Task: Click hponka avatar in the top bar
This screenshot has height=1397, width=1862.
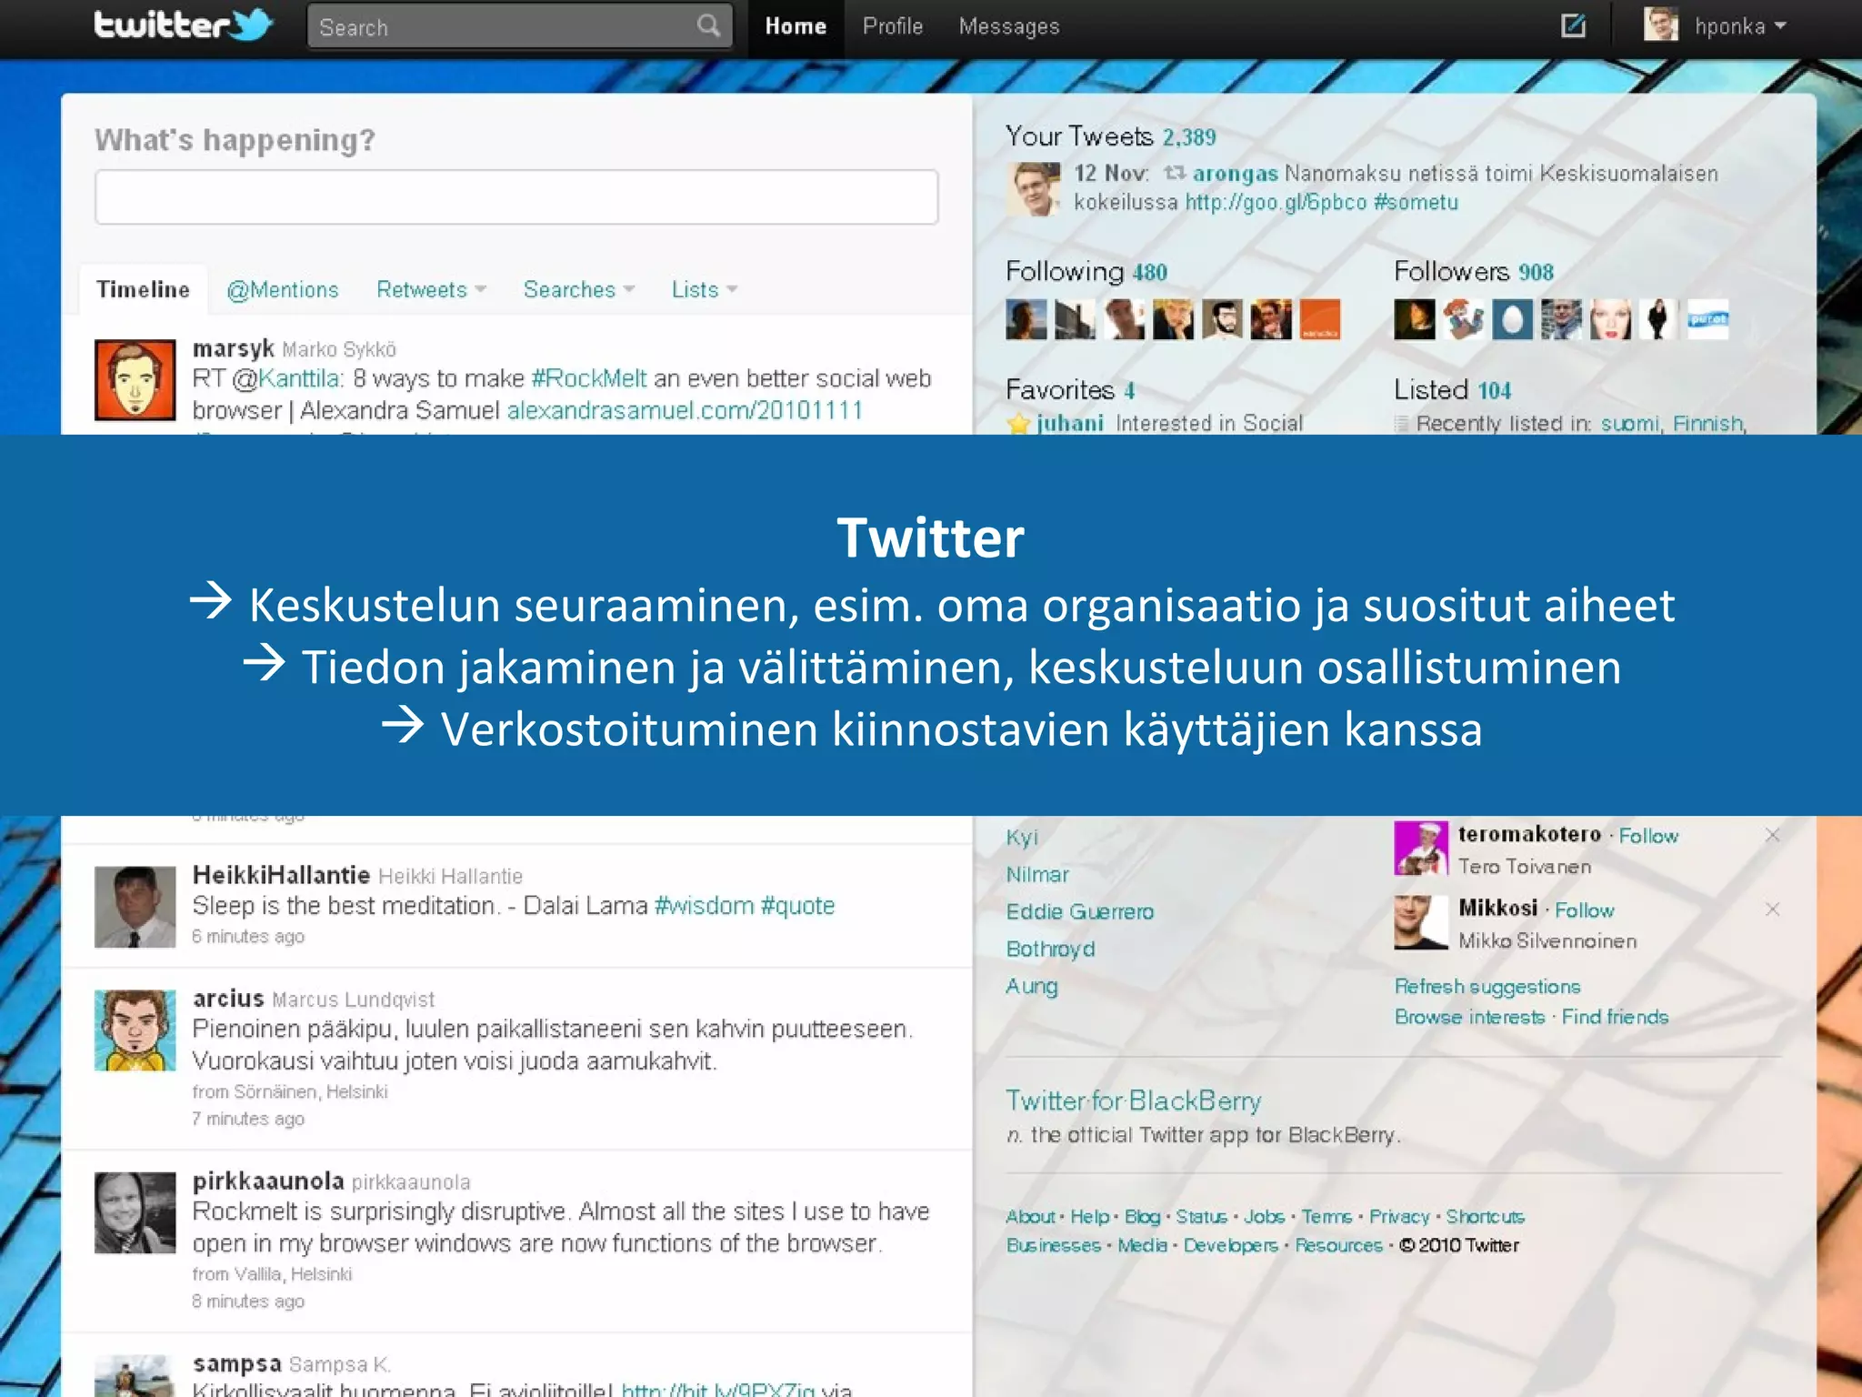Action: (x=1660, y=24)
